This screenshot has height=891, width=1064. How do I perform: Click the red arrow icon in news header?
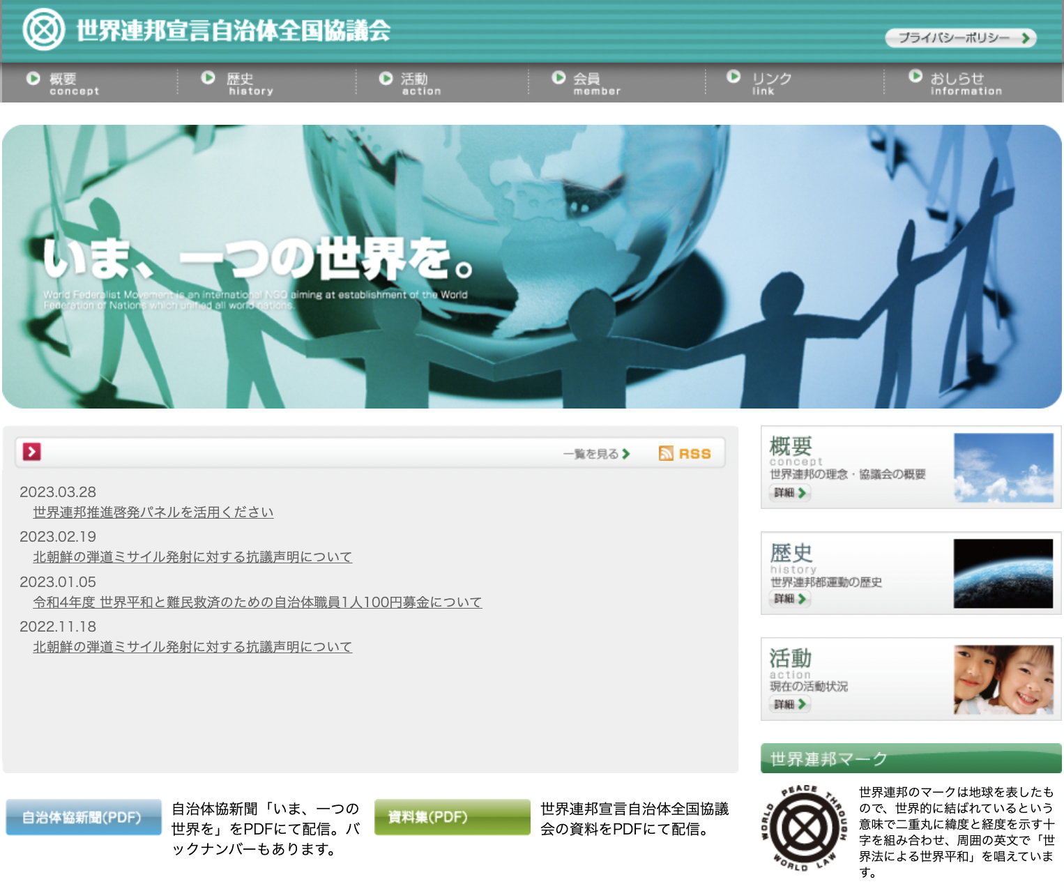31,452
